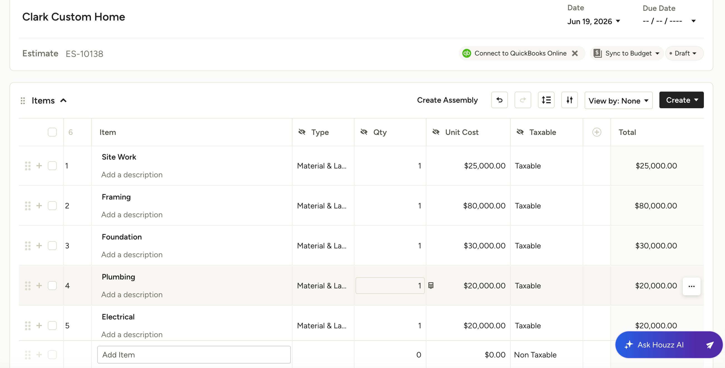Screen dimensions: 725x368
Task: Add a description for Foundation
Action: 132,254
